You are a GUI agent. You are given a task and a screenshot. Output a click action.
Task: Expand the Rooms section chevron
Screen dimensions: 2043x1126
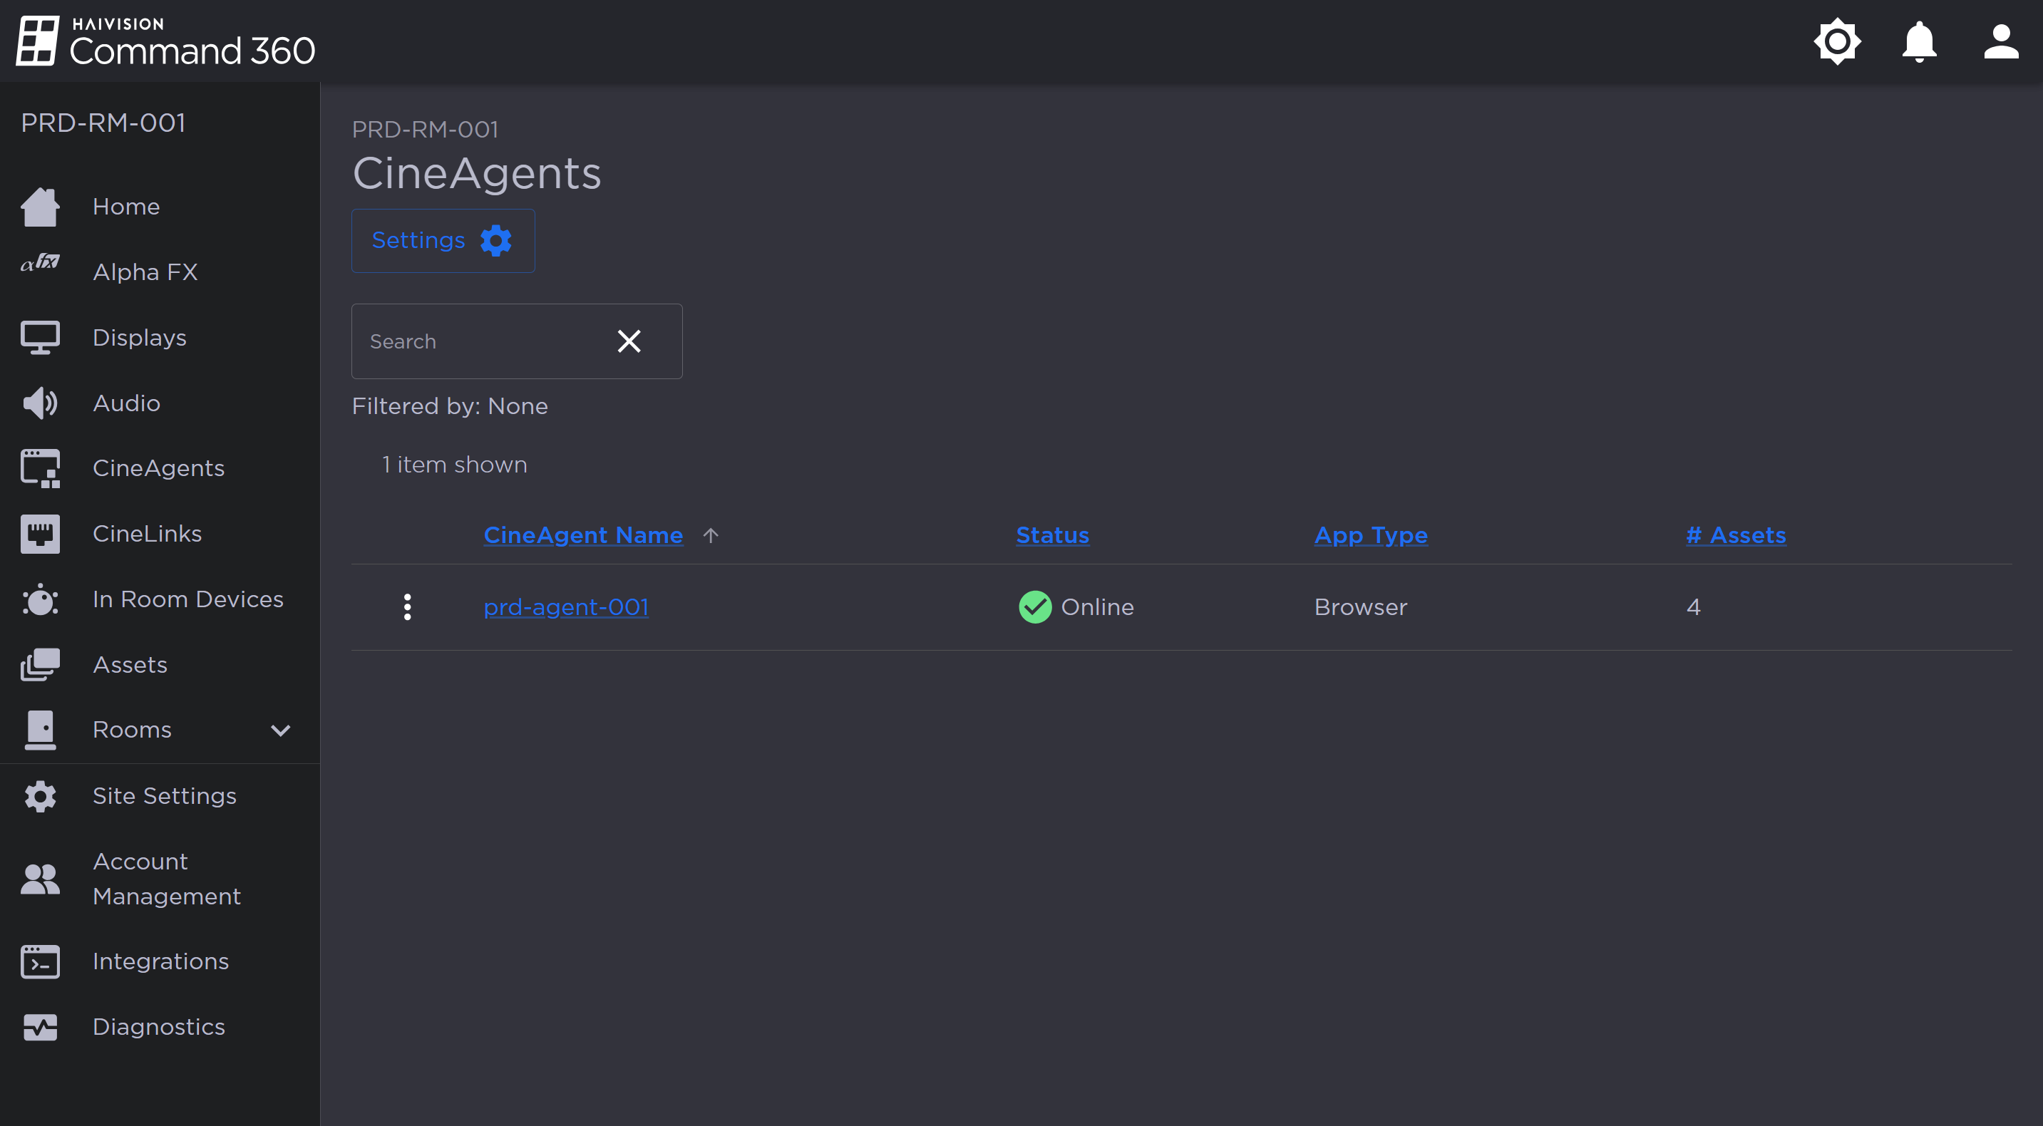[x=279, y=730]
